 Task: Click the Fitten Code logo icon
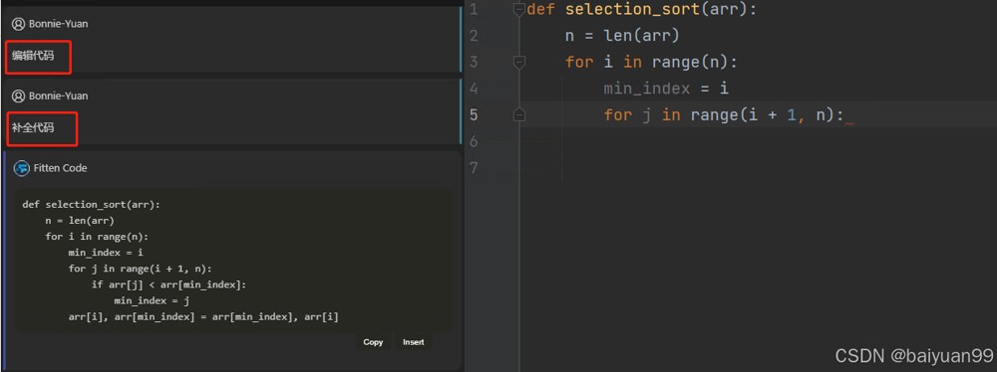click(x=22, y=168)
